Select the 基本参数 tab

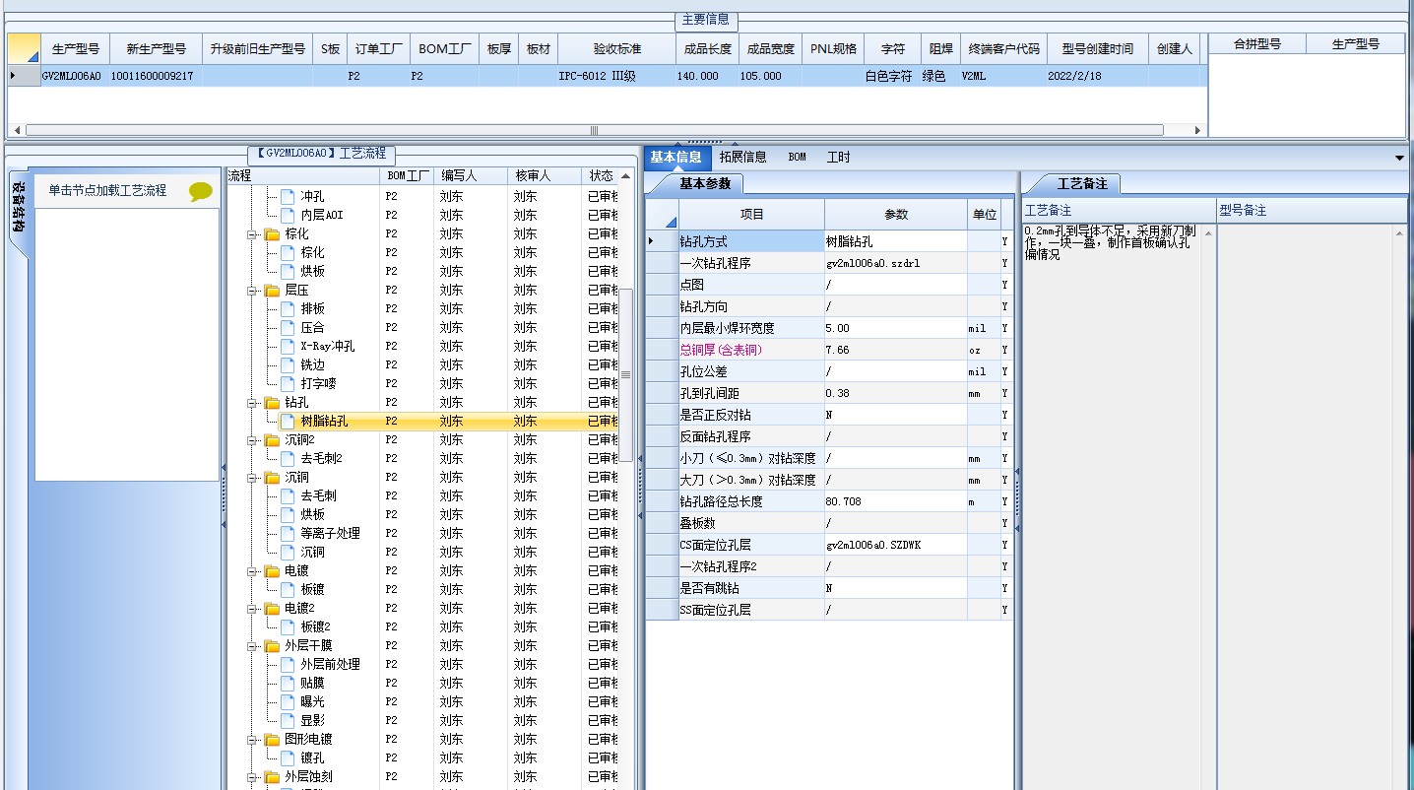[706, 184]
